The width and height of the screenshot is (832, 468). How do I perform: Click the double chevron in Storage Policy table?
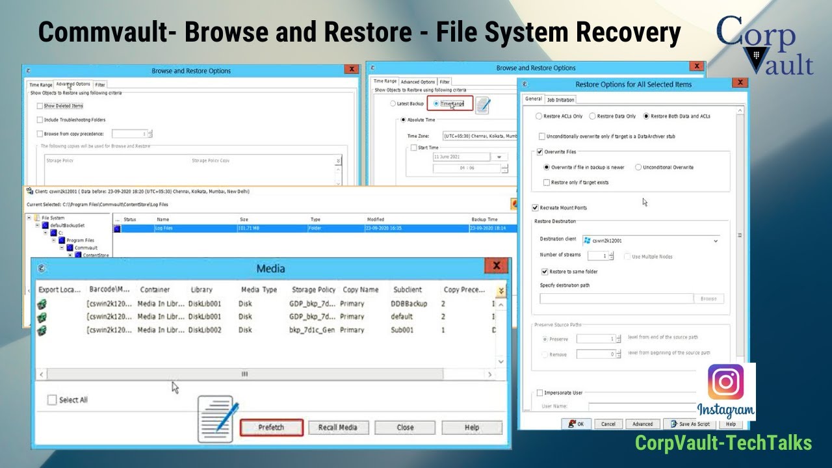point(339,161)
